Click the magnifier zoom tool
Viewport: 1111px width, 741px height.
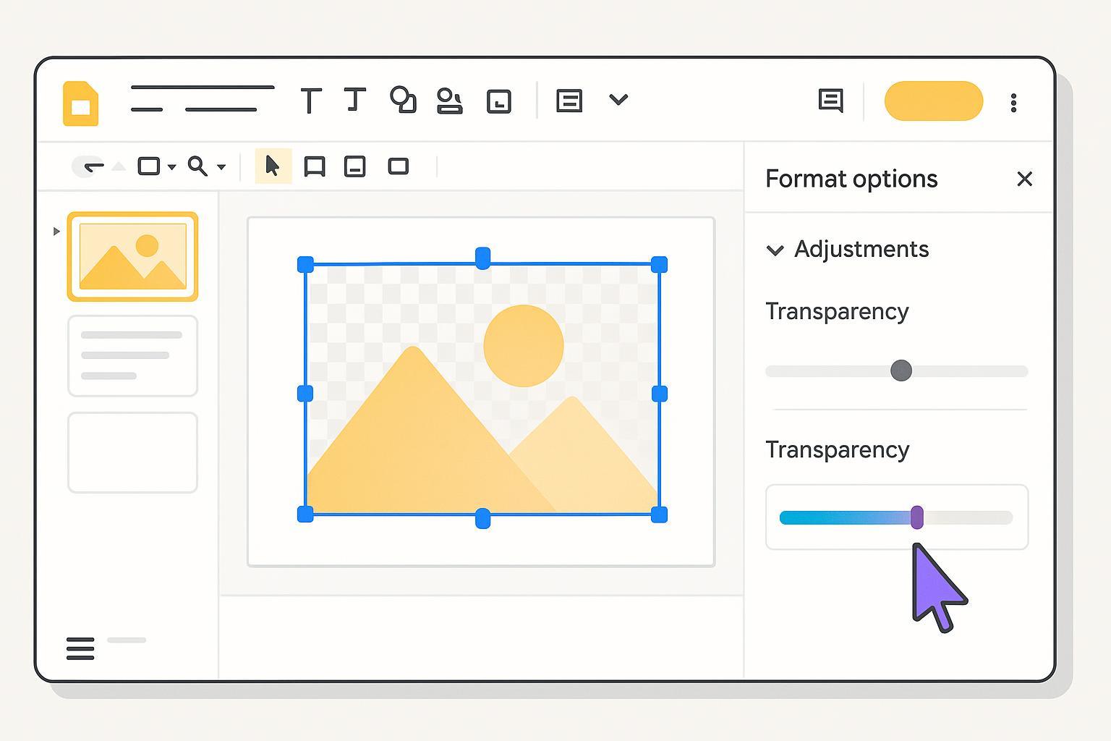(197, 166)
